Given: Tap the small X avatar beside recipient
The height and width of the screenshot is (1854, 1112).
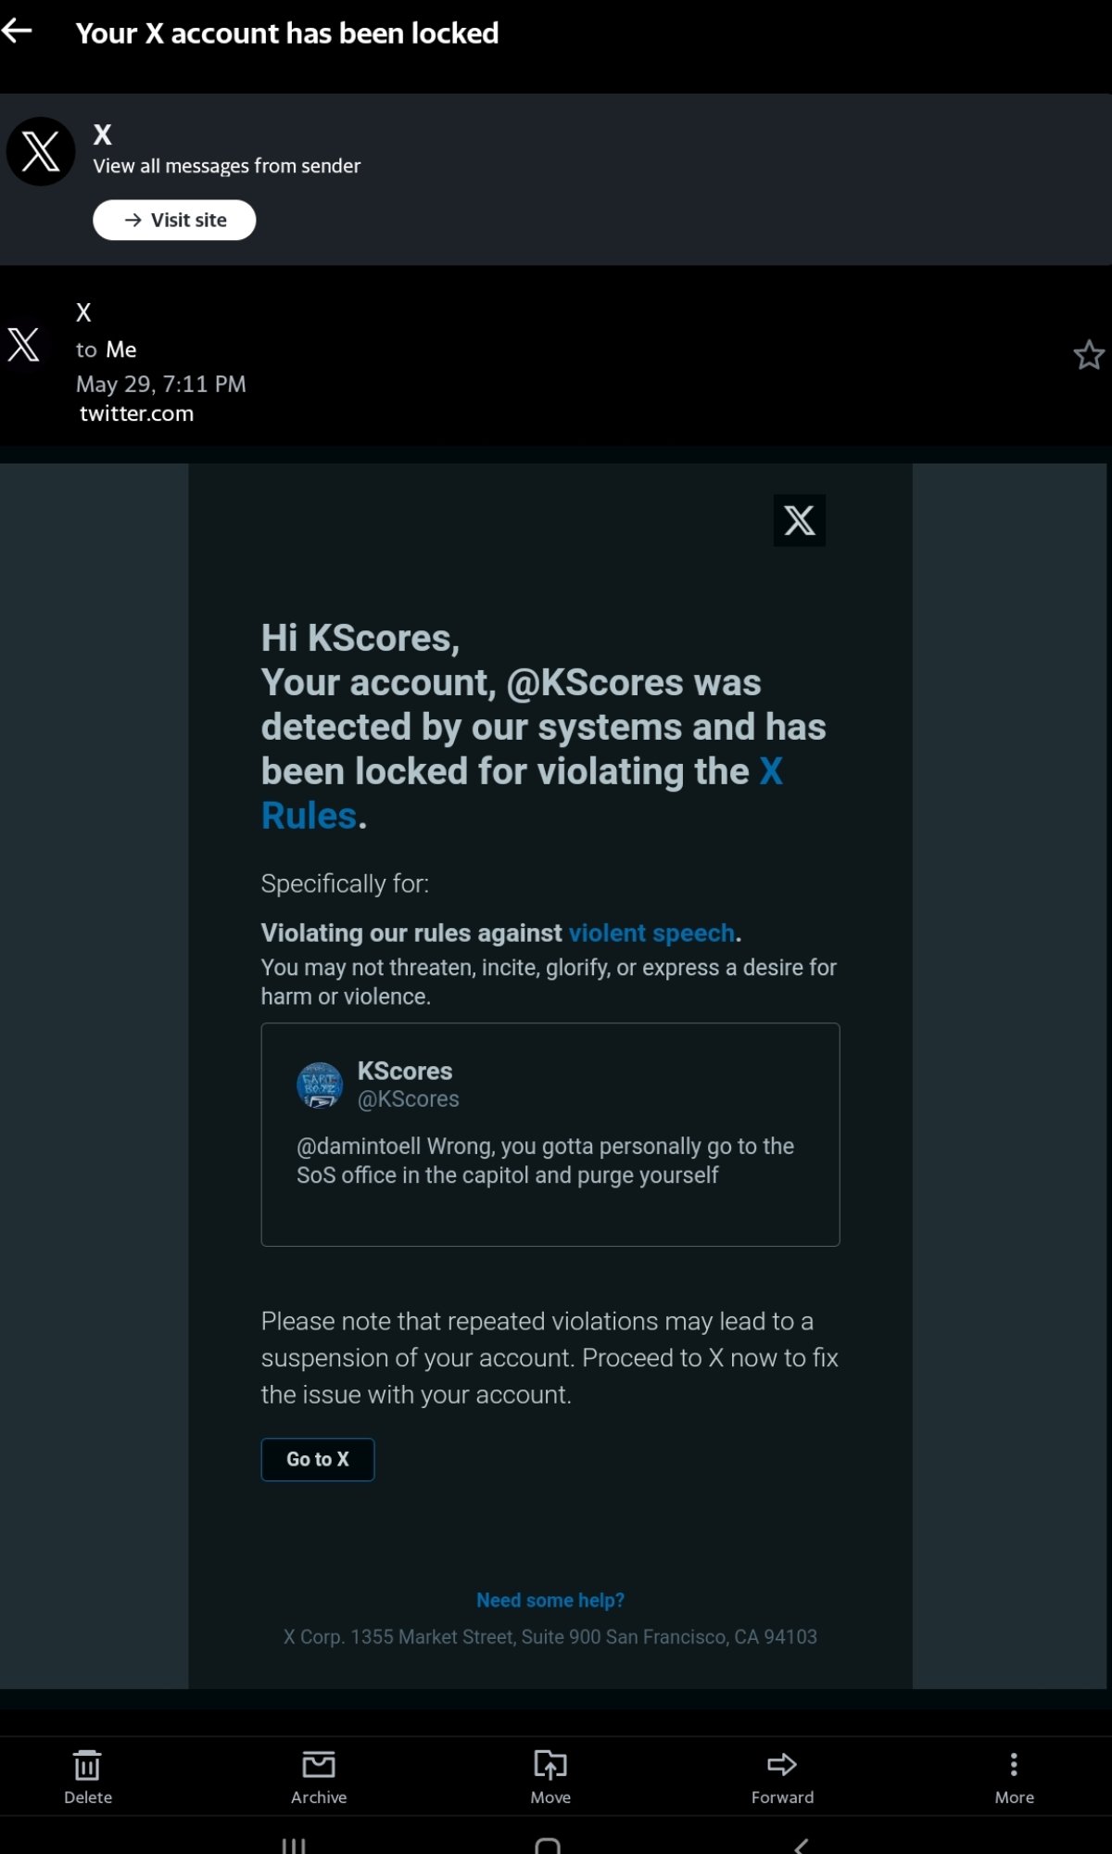Looking at the screenshot, I should coord(24,344).
